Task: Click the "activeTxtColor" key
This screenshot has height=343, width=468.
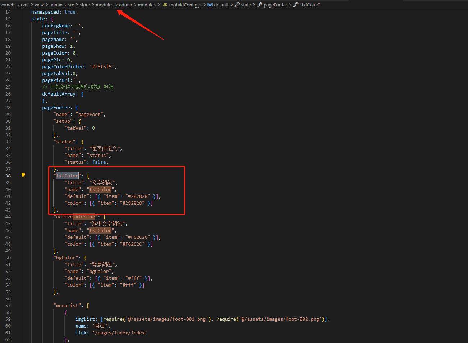Action: tap(75, 217)
